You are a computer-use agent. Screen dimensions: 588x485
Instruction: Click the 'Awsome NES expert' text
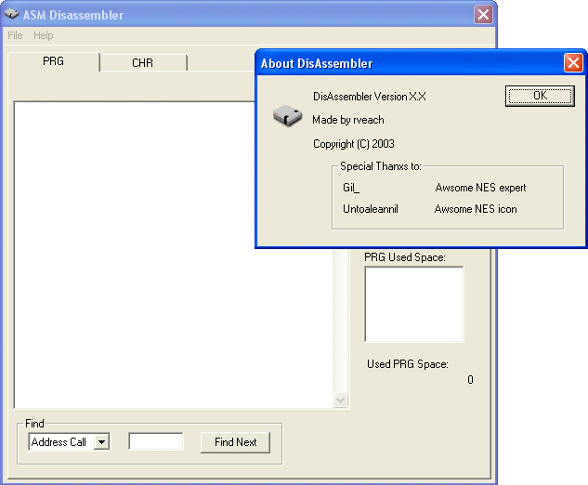click(480, 188)
